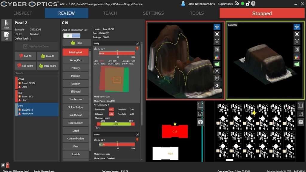Toggle the Add To Production Set switch
The image size is (306, 172).
[72, 36]
